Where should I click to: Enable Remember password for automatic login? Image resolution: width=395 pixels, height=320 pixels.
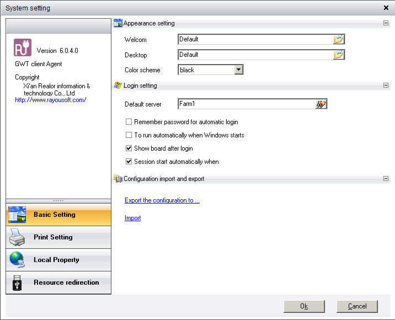(x=129, y=122)
